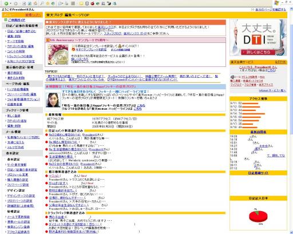The height and width of the screenshot is (234, 293).
Task: Open 日記/記事に書き込む sidebar link
Action: (x=22, y=31)
